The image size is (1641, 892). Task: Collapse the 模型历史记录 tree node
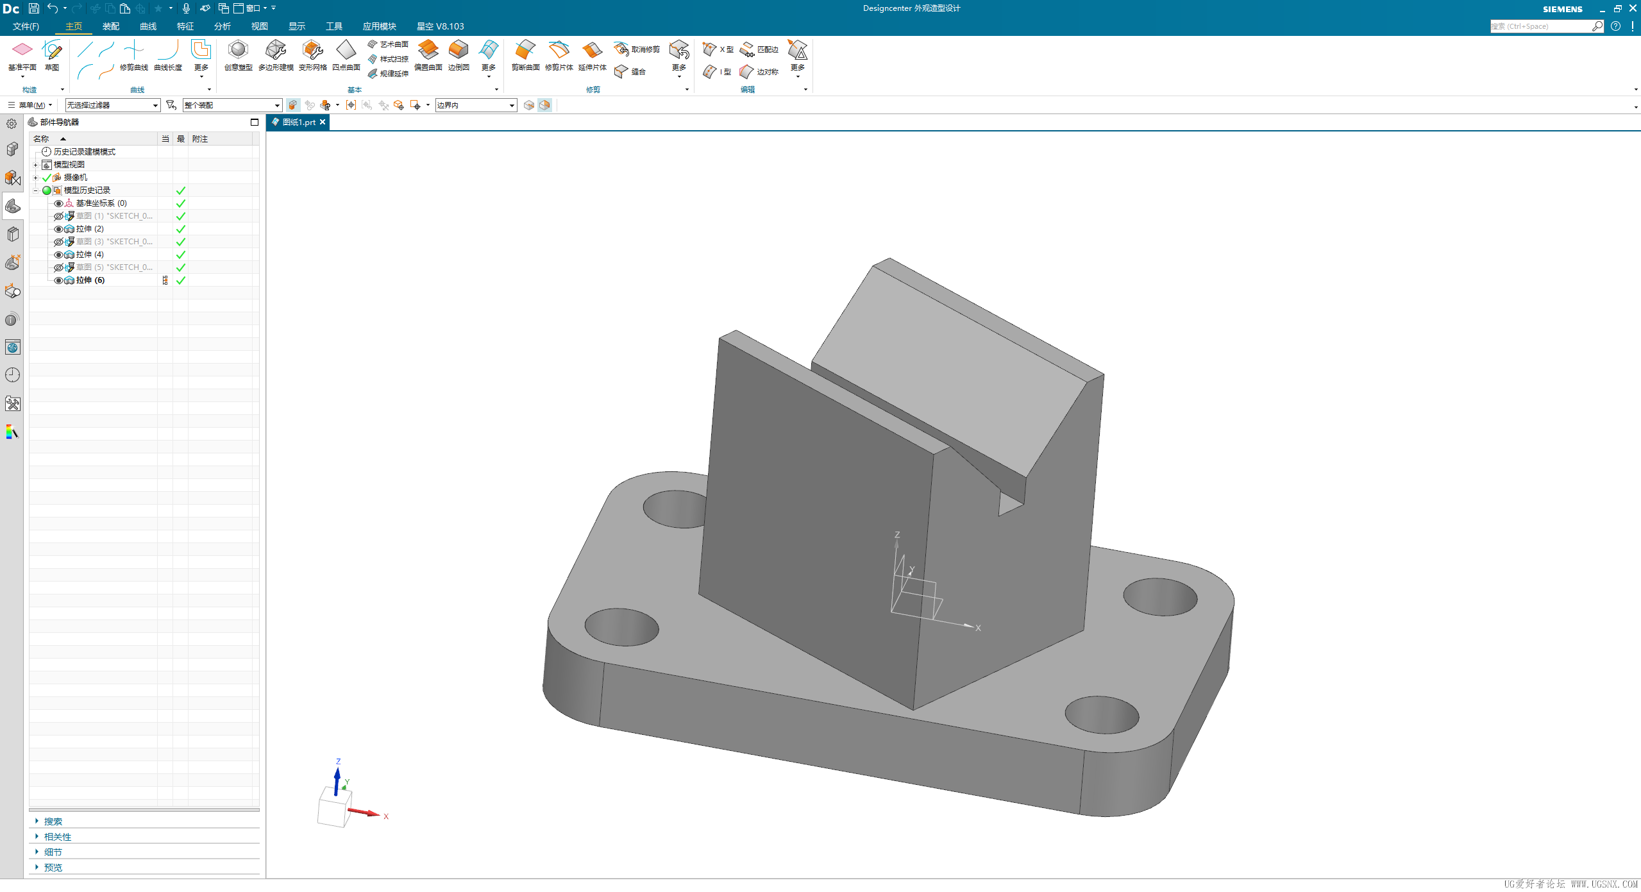[36, 190]
